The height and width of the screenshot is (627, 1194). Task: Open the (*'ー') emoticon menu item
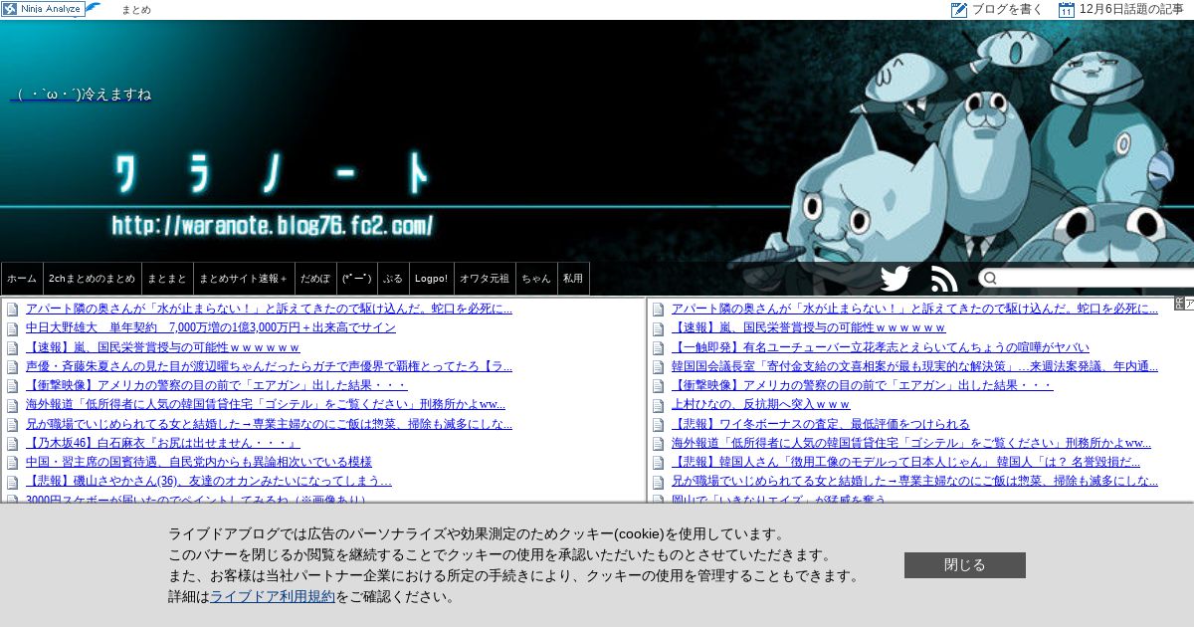357,279
